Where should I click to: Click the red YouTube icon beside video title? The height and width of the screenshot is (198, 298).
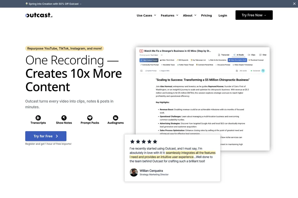coord(141,51)
